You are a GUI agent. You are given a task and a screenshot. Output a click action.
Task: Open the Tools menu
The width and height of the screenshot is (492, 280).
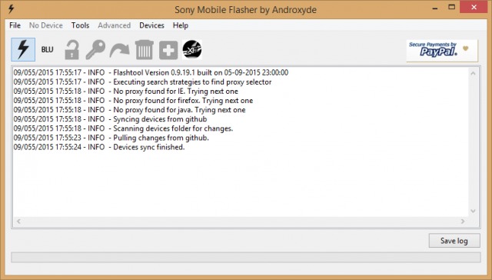tap(80, 25)
